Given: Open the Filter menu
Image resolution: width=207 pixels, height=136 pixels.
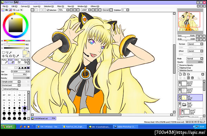Looking at the screenshot, I should 60,6.
